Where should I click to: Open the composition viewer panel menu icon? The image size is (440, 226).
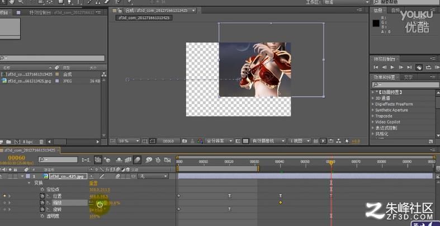pos(360,10)
